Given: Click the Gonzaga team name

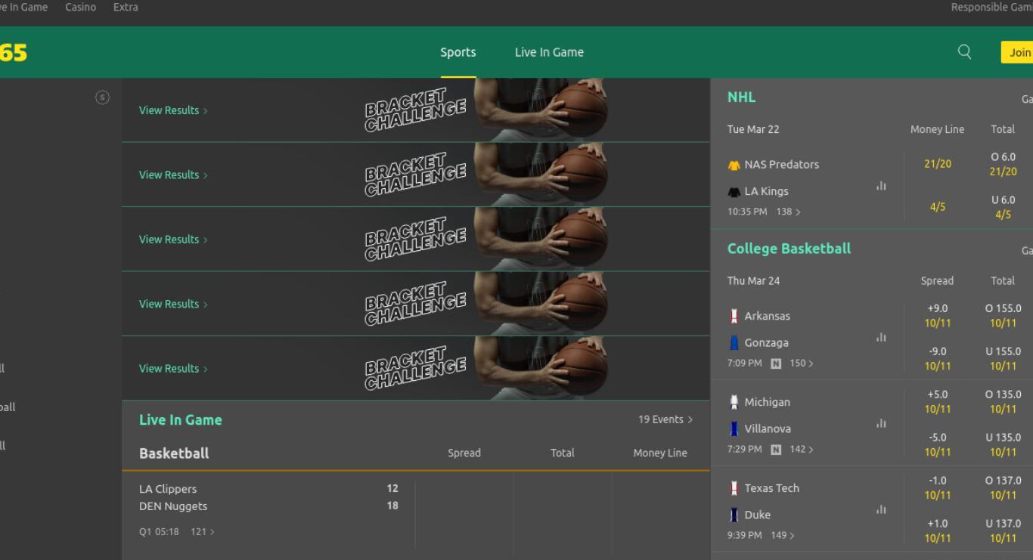Looking at the screenshot, I should (766, 343).
